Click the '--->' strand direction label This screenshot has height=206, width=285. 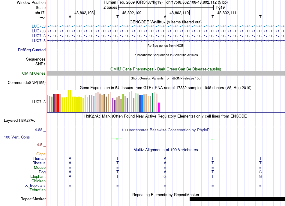pos(43,18)
